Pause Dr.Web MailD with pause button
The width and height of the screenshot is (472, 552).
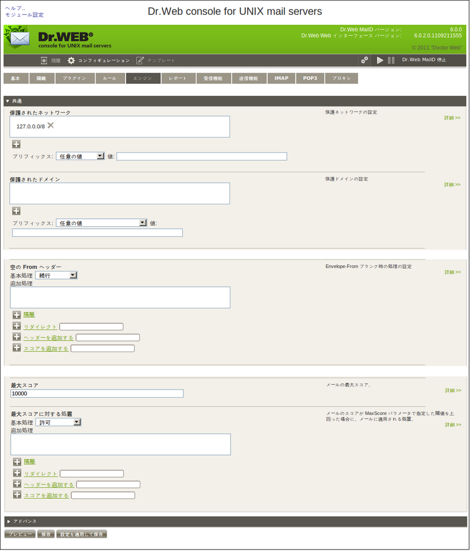[x=391, y=60]
